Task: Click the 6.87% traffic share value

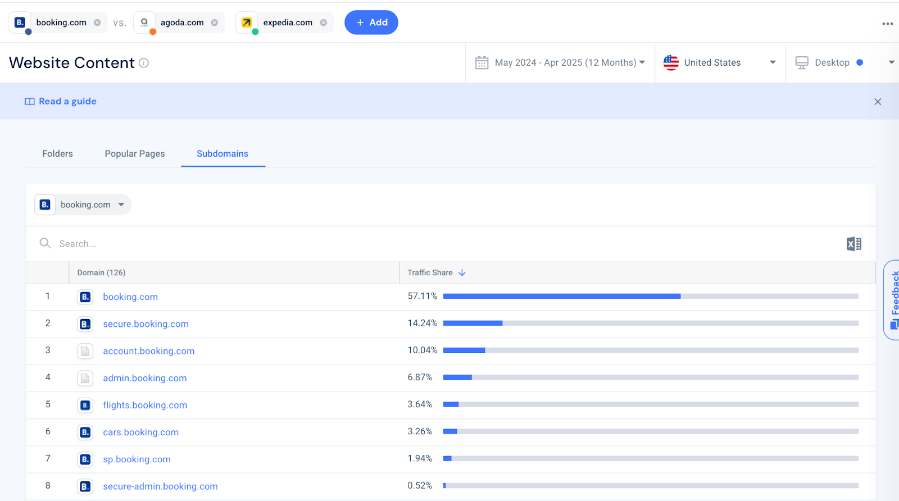Action: pos(420,377)
